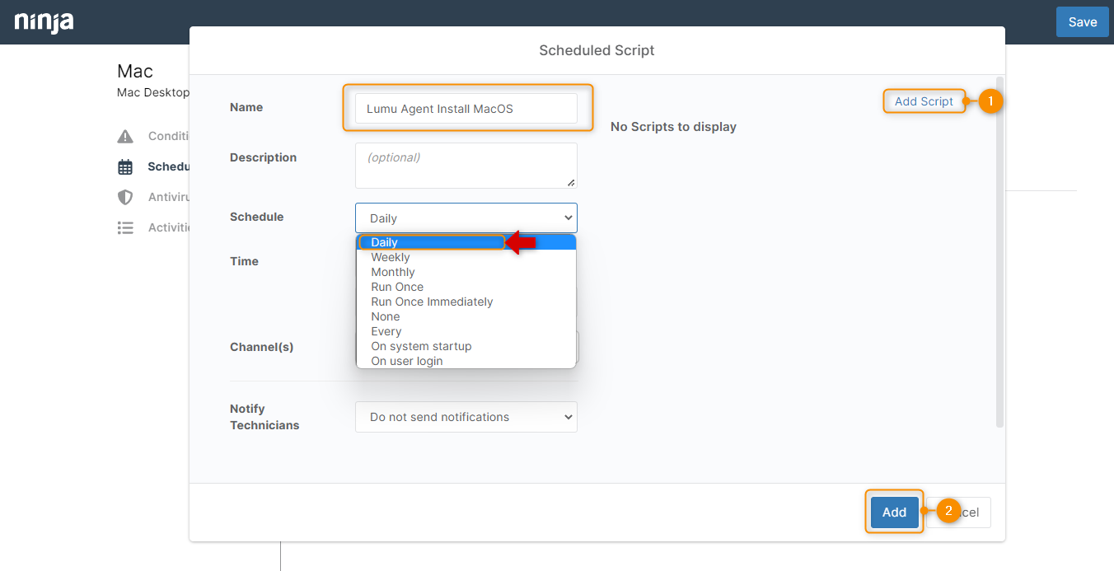Open the Schedule dropdown
This screenshot has height=571, width=1114.
pos(466,218)
